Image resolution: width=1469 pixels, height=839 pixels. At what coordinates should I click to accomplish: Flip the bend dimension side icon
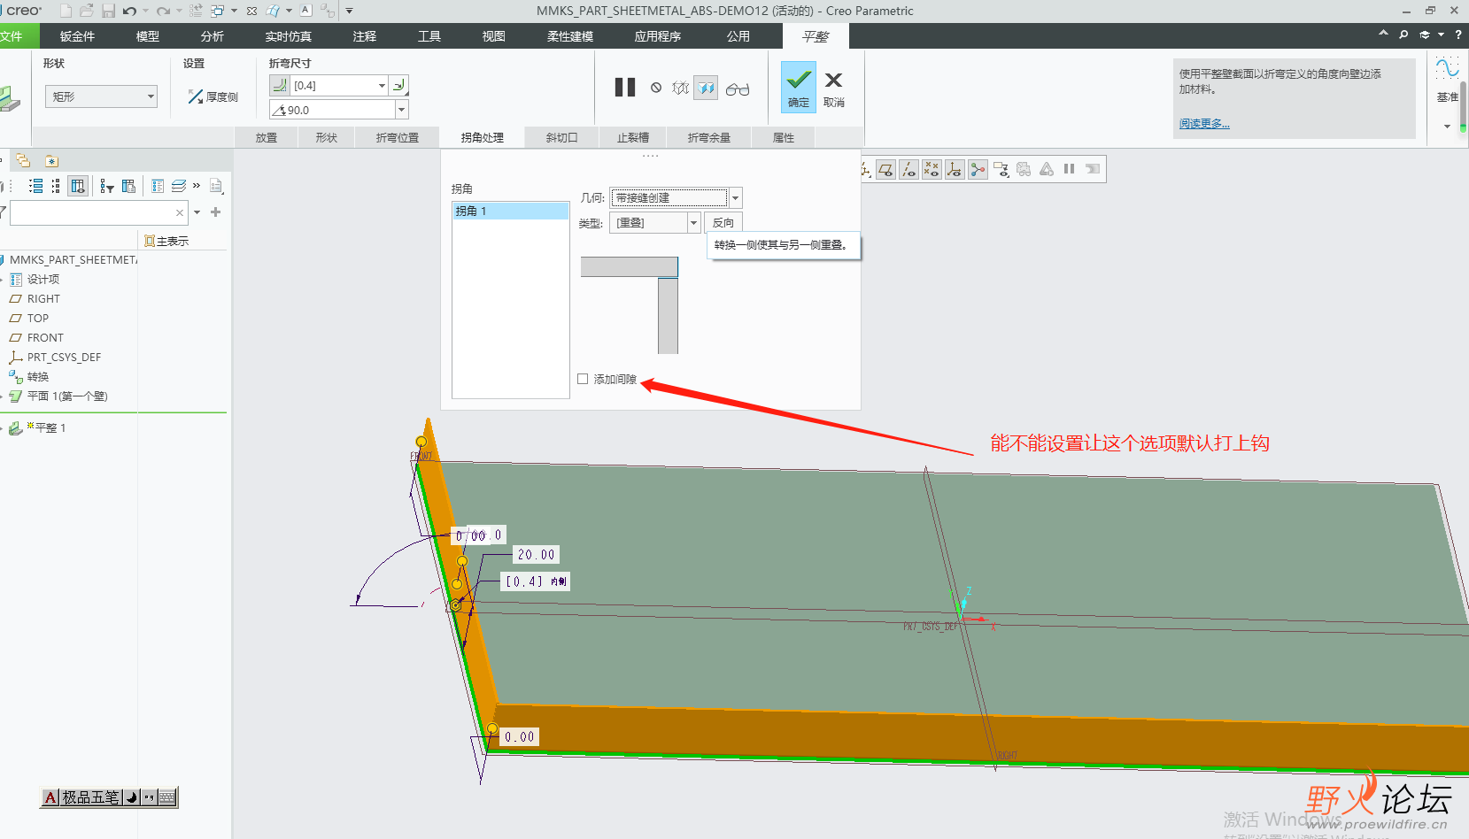click(399, 85)
